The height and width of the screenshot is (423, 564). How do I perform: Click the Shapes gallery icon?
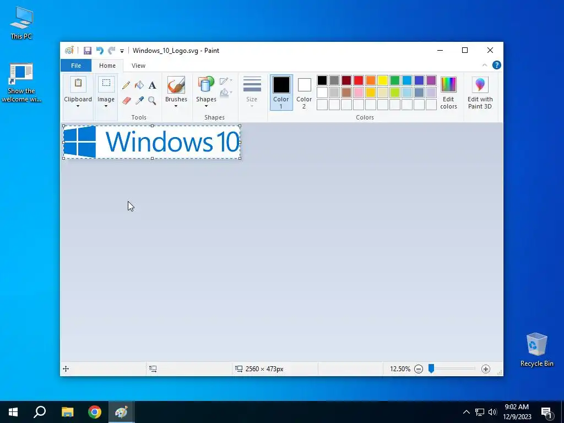pyautogui.click(x=206, y=85)
